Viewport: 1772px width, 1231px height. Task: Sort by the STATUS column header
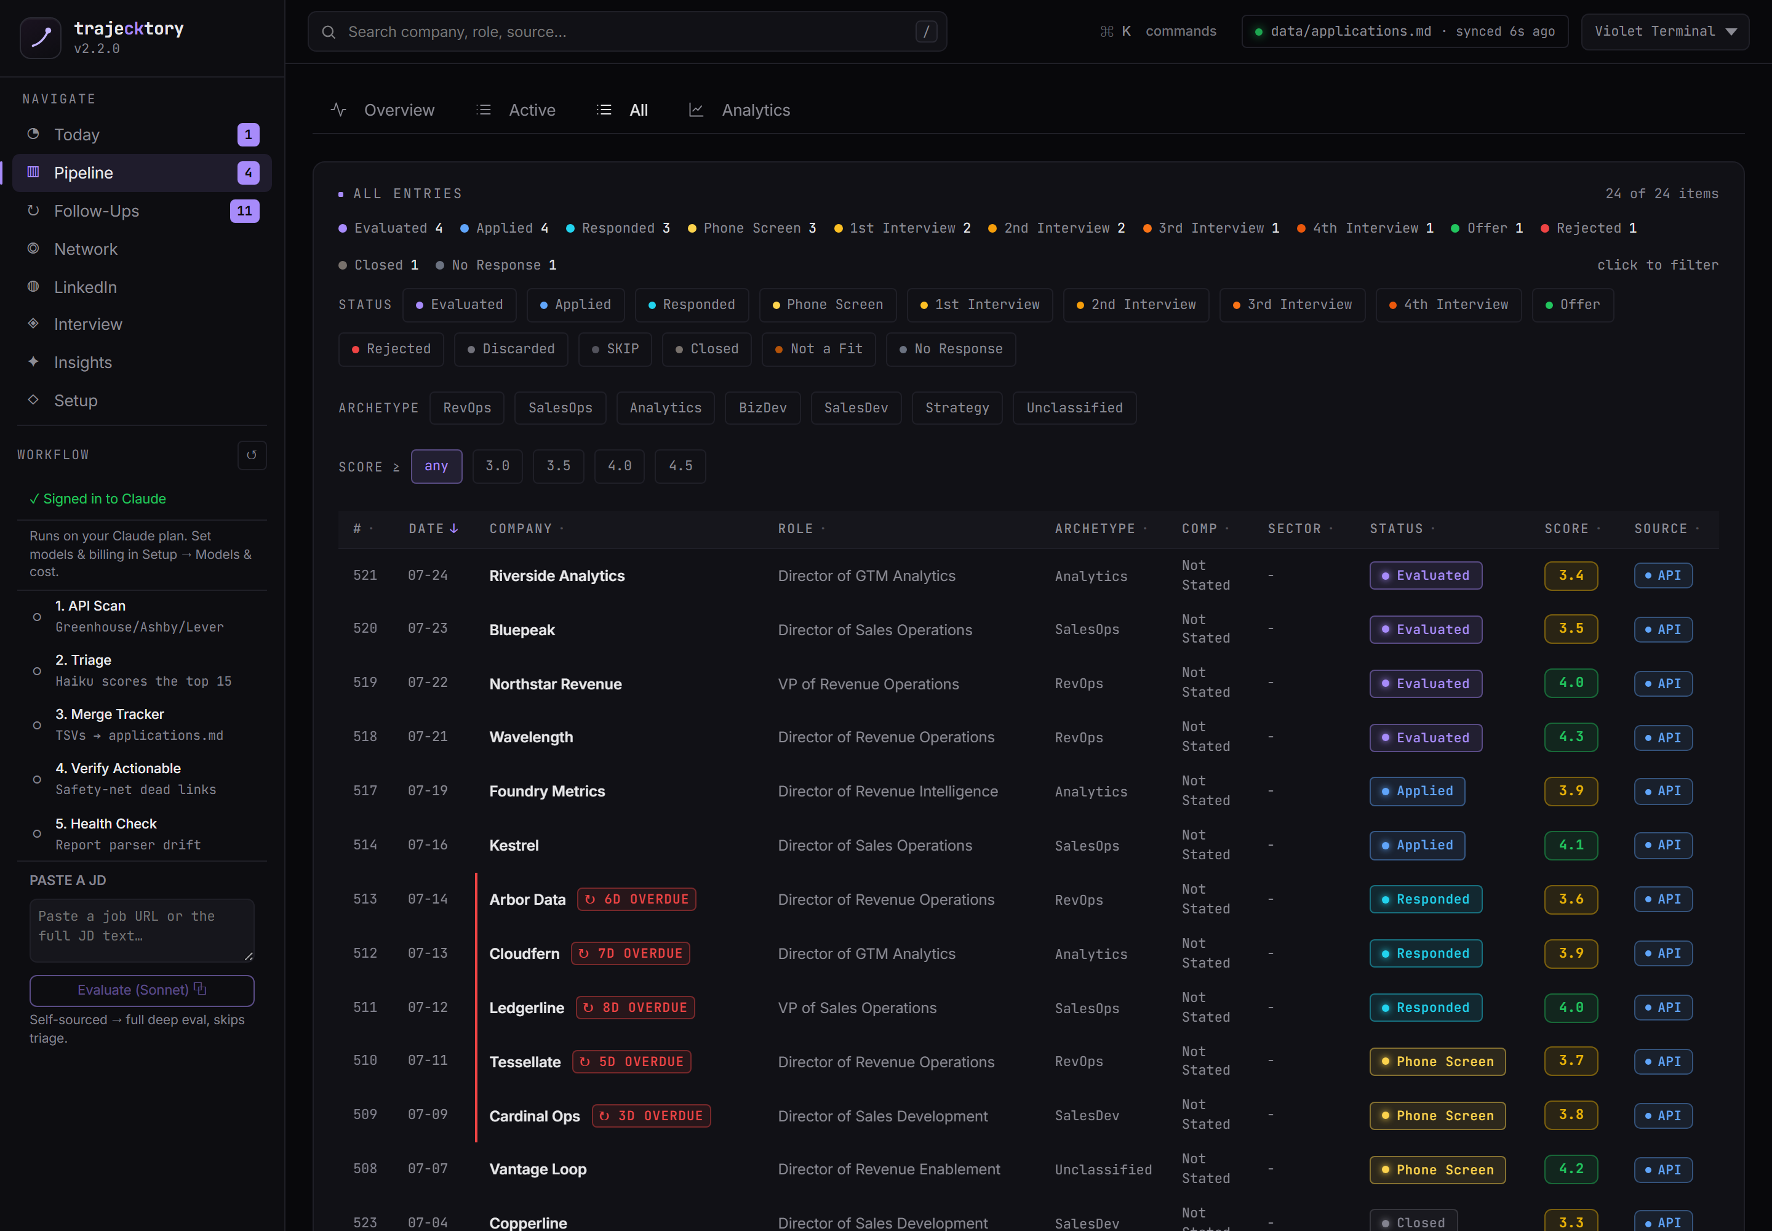(x=1402, y=528)
